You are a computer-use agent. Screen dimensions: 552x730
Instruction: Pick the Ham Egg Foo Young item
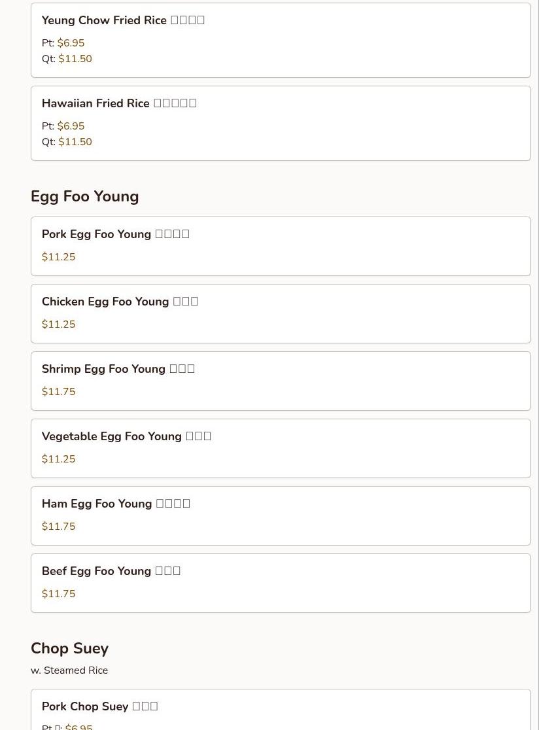pos(116,504)
